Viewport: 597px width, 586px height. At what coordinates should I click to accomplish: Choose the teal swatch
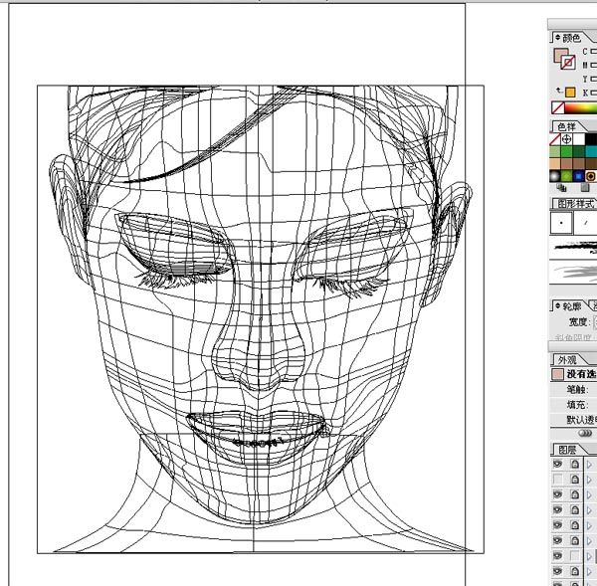point(591,152)
